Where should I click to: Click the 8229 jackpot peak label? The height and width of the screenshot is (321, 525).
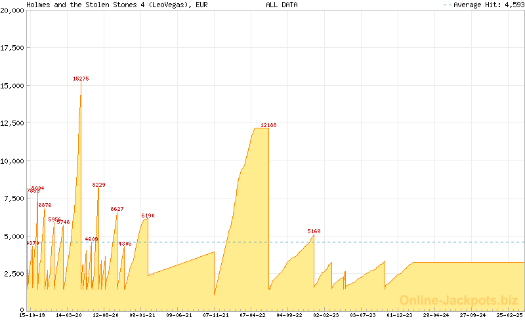pos(98,185)
